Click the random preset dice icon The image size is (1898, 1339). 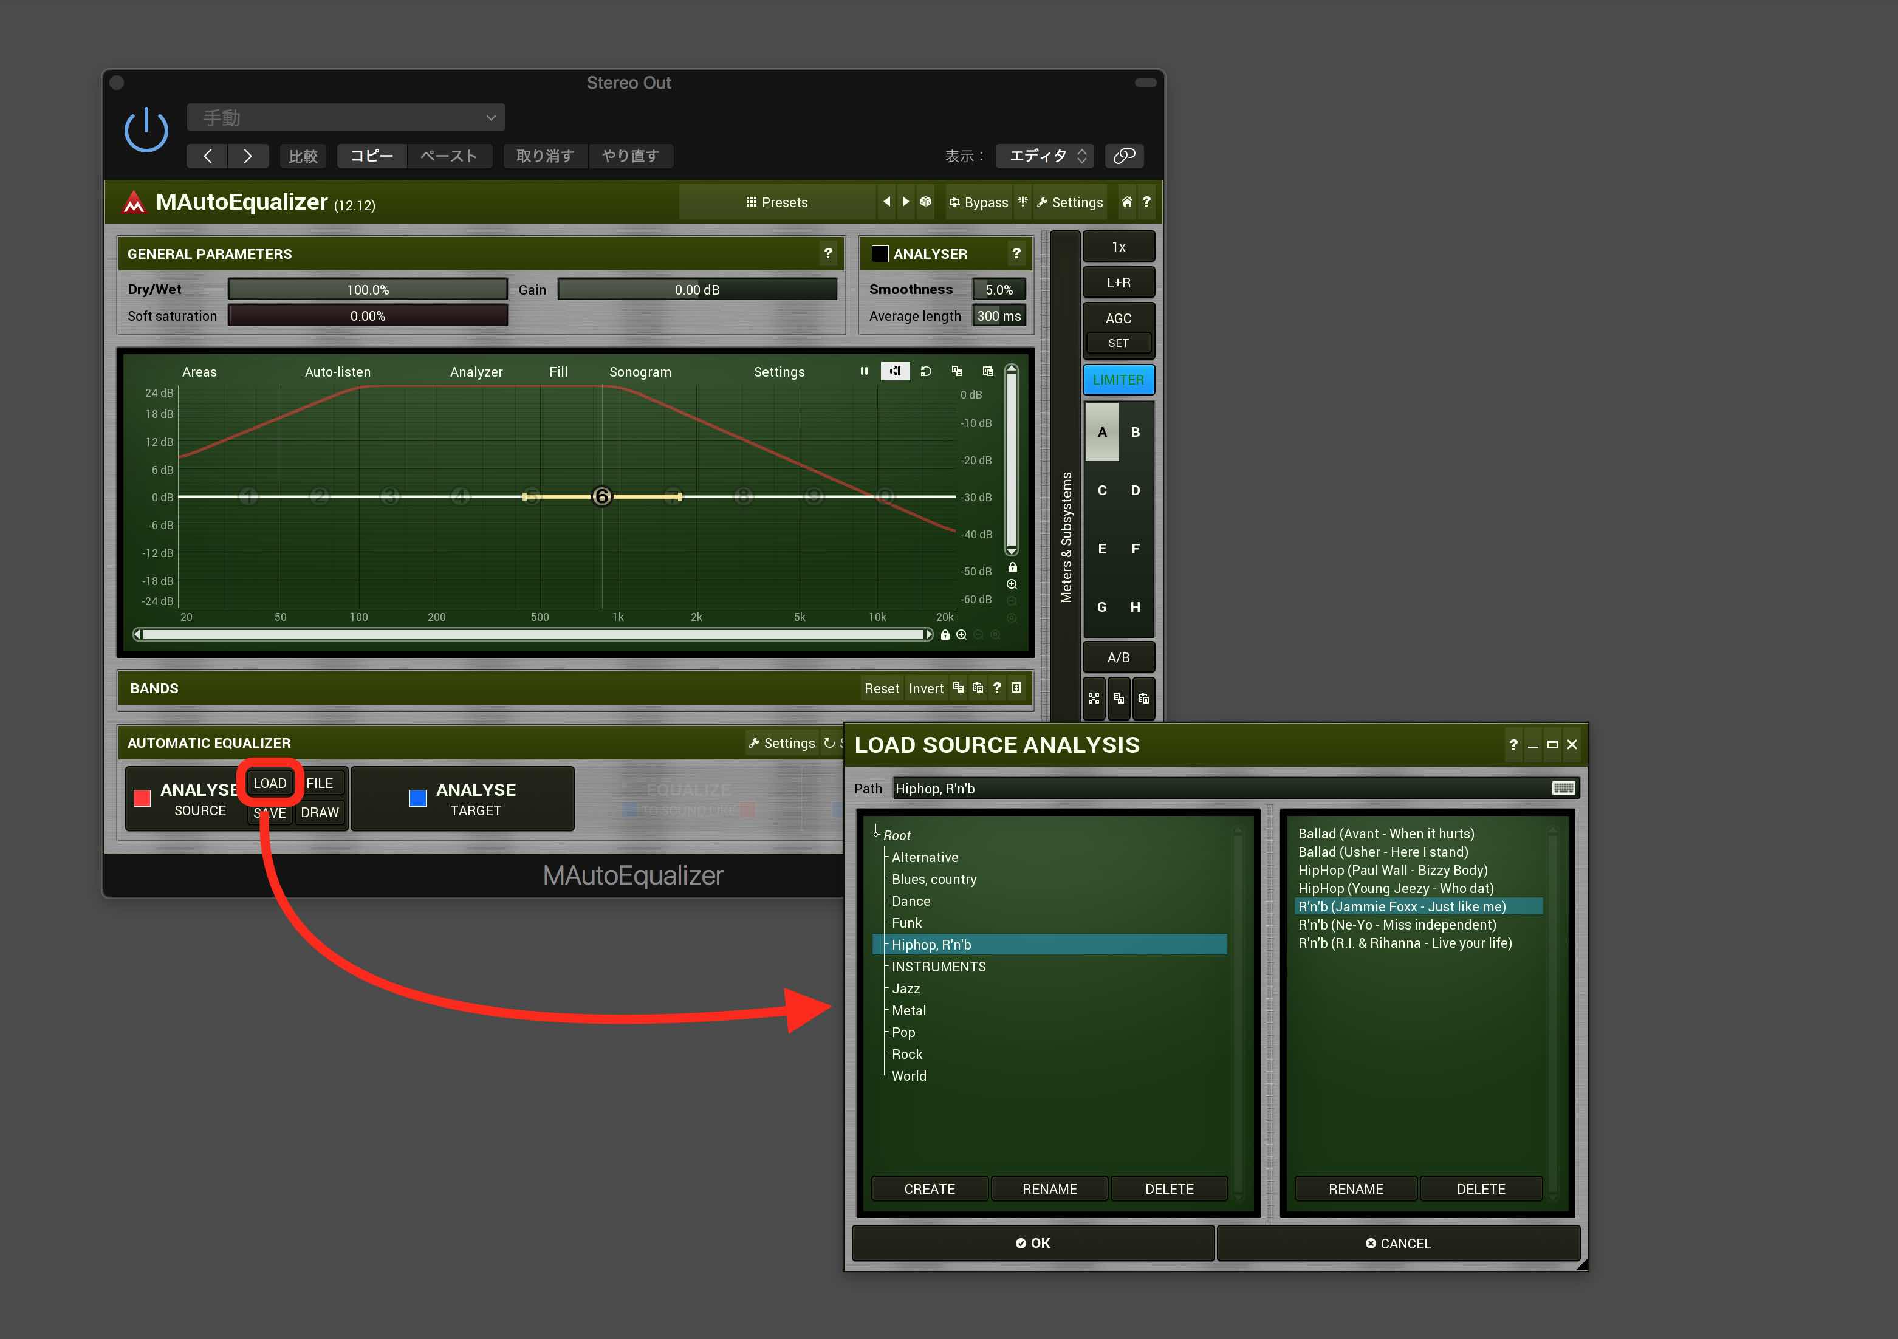[x=925, y=202]
